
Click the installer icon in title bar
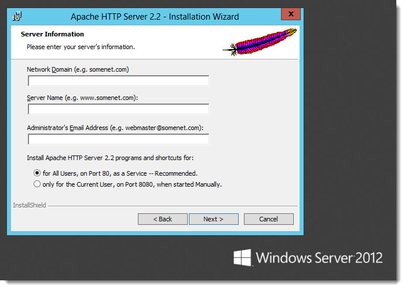tap(17, 17)
